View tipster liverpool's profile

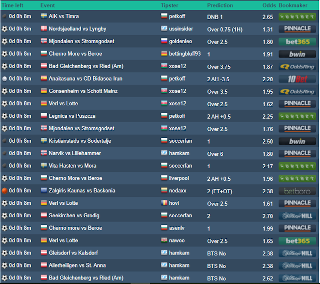(179, 178)
